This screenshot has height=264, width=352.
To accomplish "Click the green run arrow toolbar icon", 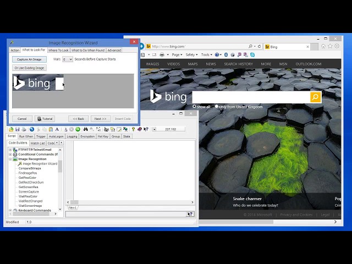I will coord(78,129).
